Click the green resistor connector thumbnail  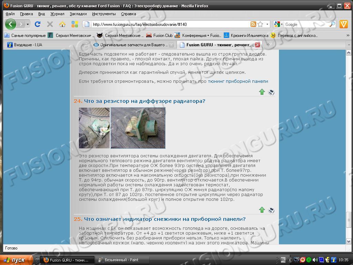click(138, 128)
